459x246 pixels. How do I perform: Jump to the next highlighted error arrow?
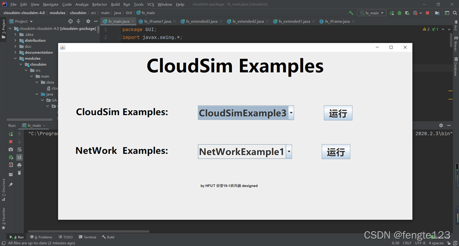tap(449, 29)
